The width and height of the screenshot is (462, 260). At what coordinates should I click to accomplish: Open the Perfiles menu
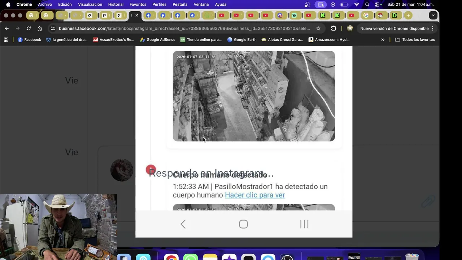159,4
